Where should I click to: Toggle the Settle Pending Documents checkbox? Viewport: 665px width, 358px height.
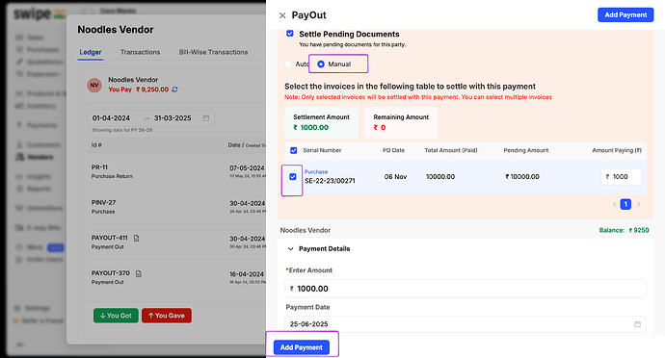pyautogui.click(x=290, y=34)
